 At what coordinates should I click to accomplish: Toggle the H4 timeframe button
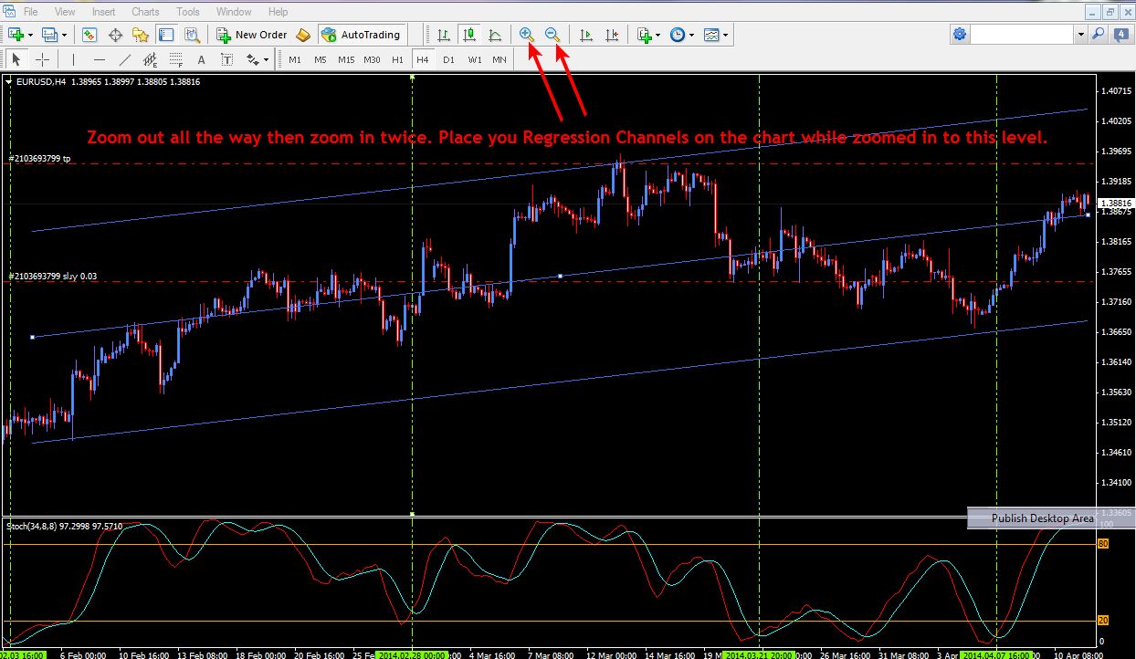(422, 60)
